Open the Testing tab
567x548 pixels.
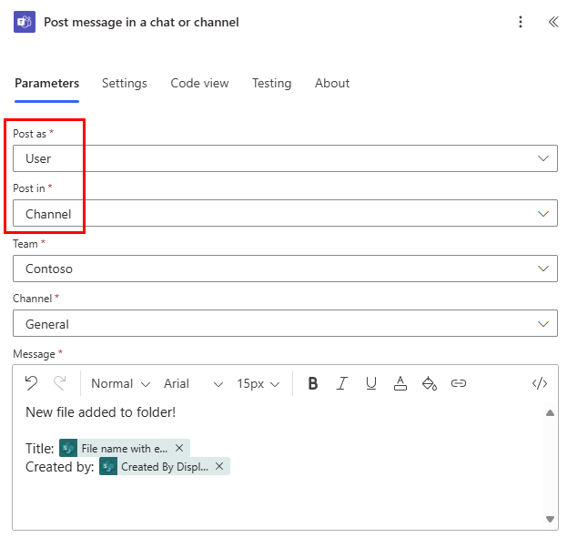pos(271,84)
